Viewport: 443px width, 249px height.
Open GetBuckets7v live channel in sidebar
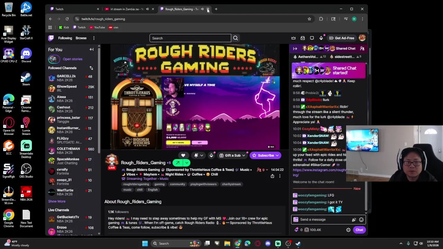click(73, 219)
